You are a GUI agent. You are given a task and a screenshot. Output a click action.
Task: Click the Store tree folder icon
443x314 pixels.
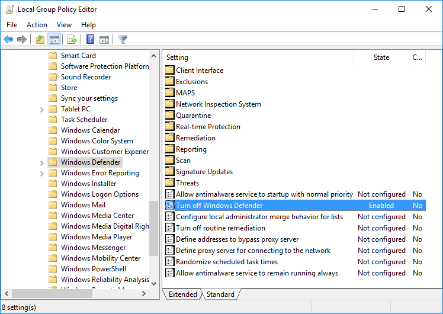(x=53, y=88)
